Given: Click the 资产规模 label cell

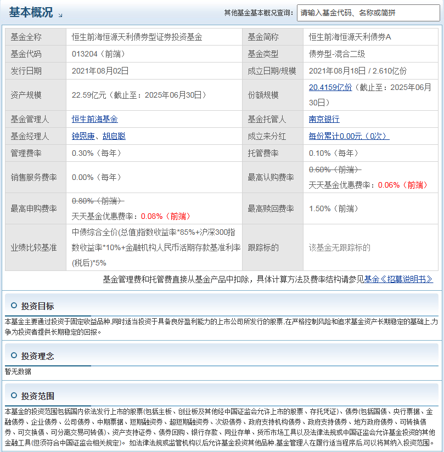Looking at the screenshot, I should pyautogui.click(x=36, y=95).
